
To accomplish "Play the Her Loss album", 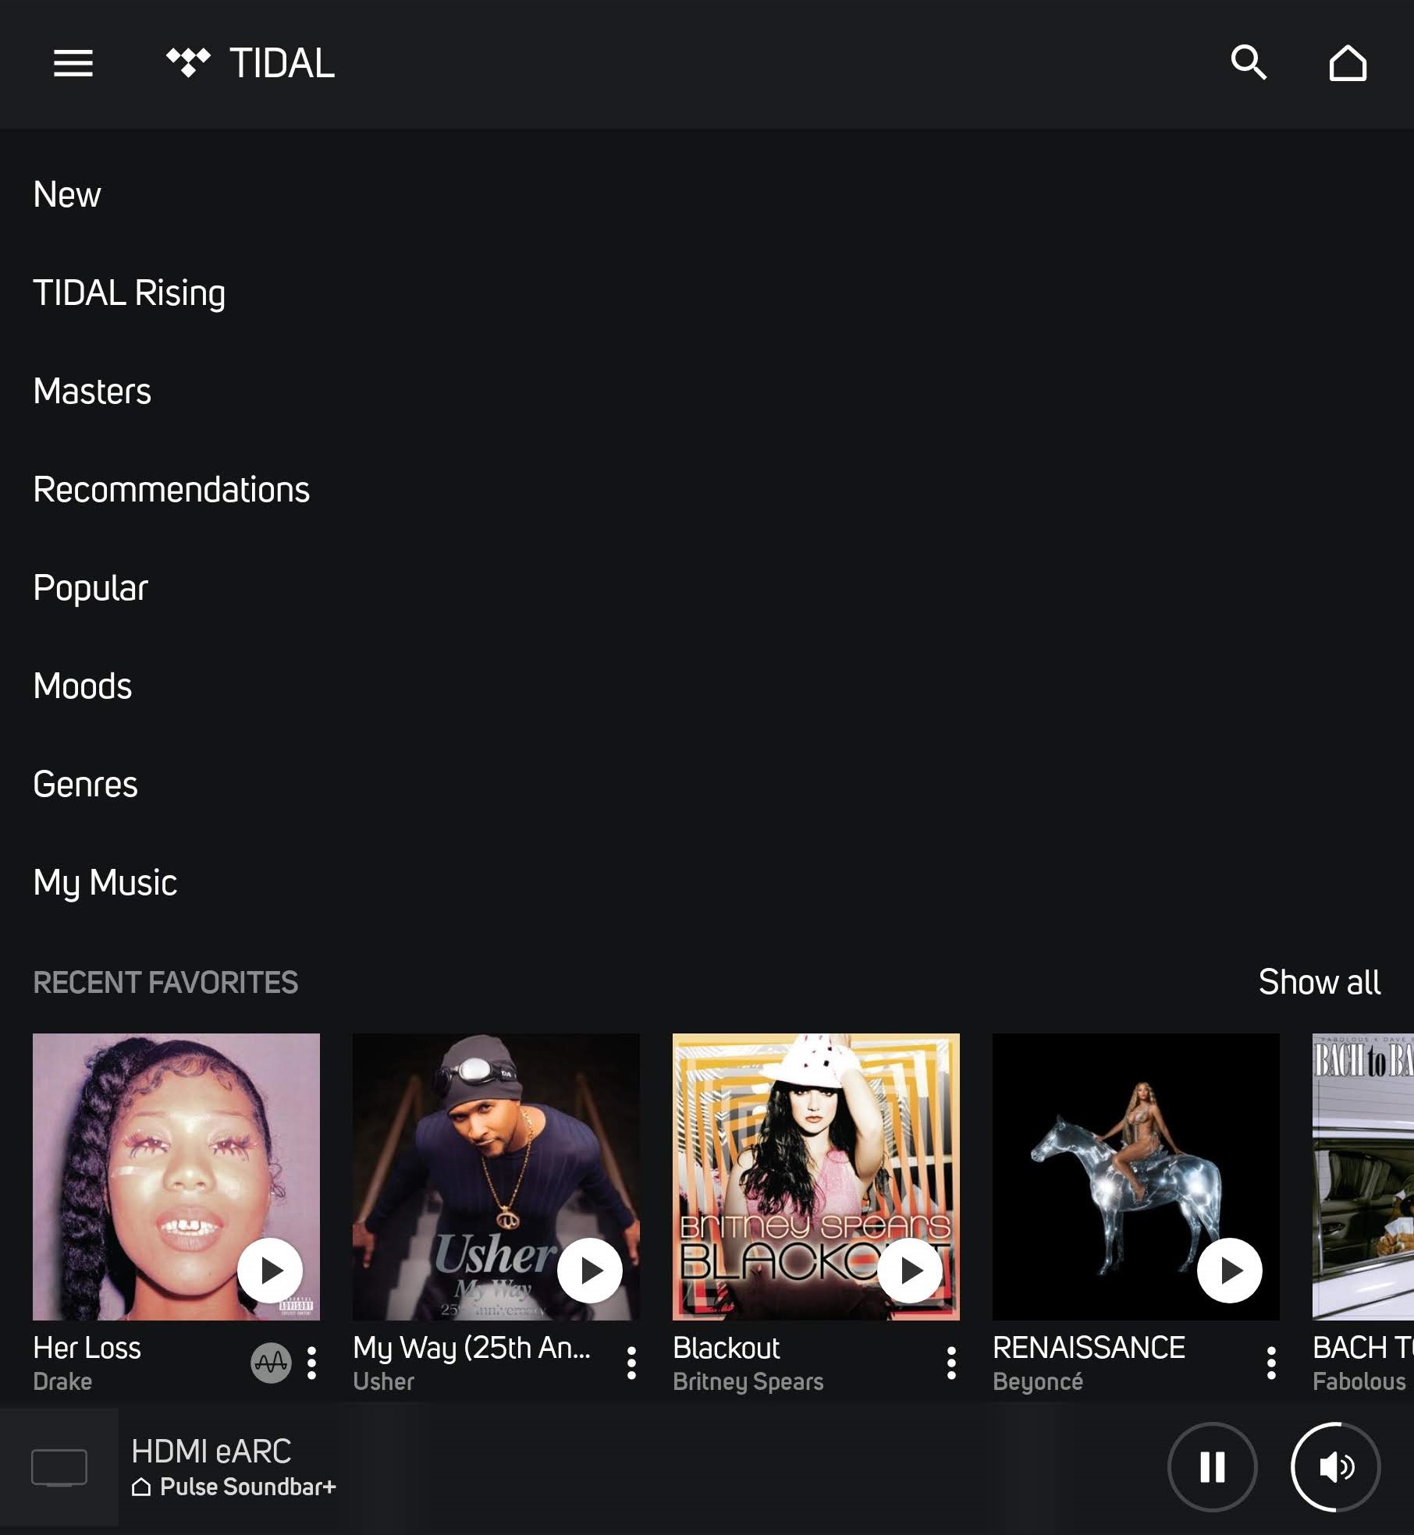I will click(270, 1271).
